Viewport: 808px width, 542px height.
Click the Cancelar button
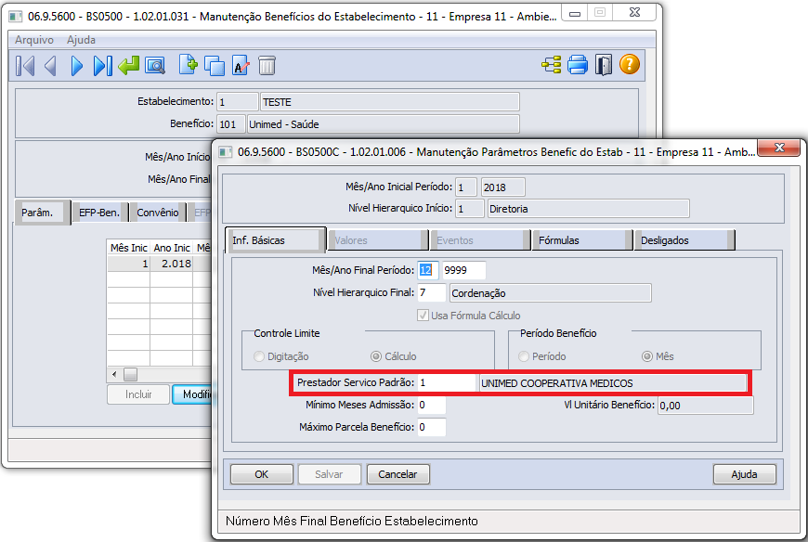pos(397,474)
